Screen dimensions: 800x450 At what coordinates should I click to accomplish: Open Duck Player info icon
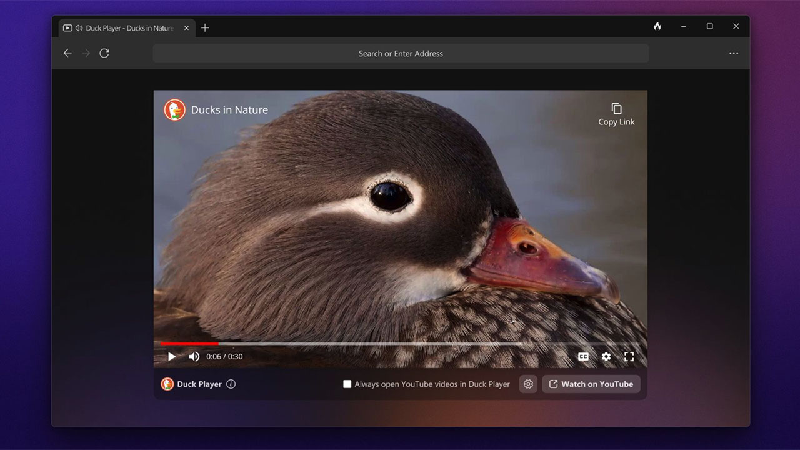click(231, 384)
